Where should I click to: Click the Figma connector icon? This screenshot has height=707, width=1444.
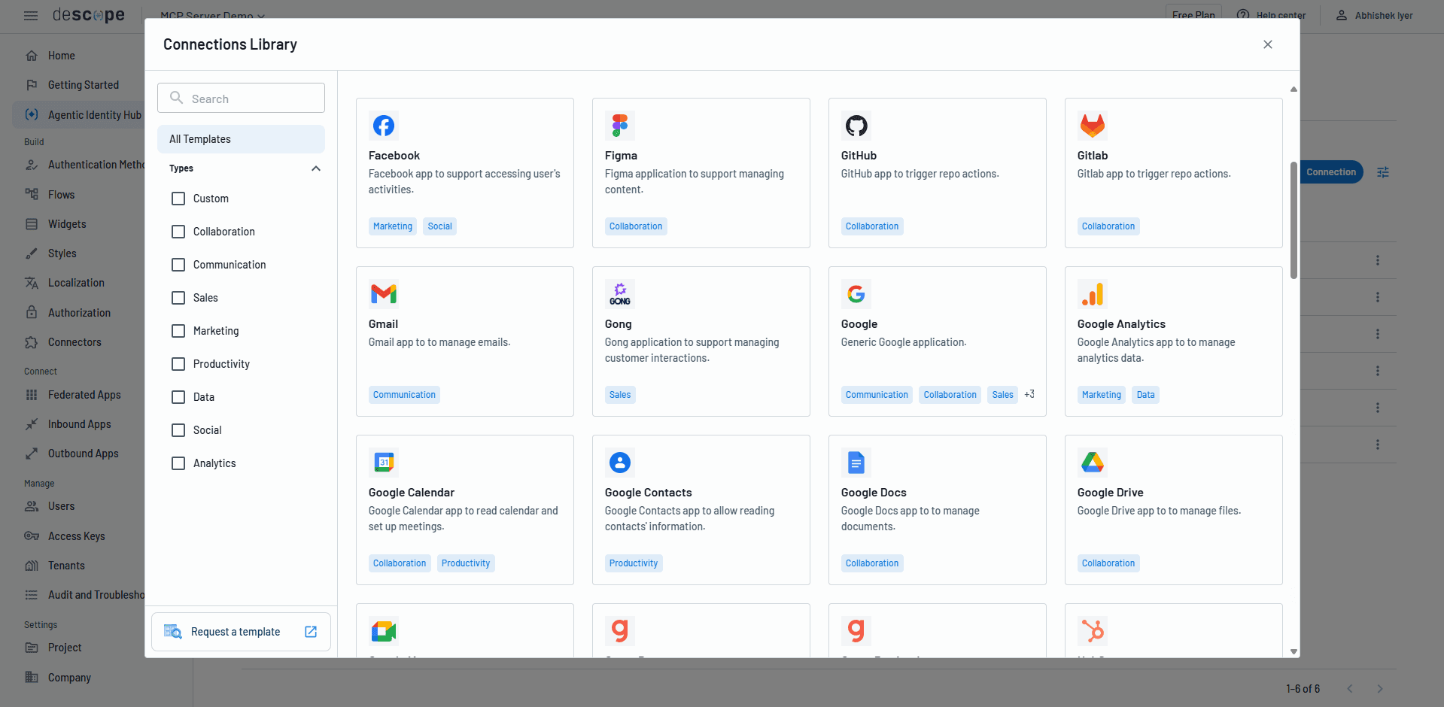tap(619, 126)
